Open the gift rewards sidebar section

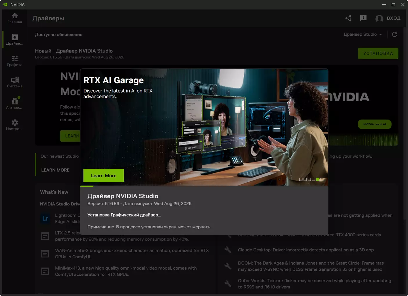[15, 104]
